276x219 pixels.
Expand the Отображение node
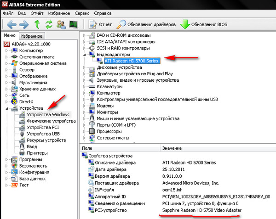click(6, 76)
